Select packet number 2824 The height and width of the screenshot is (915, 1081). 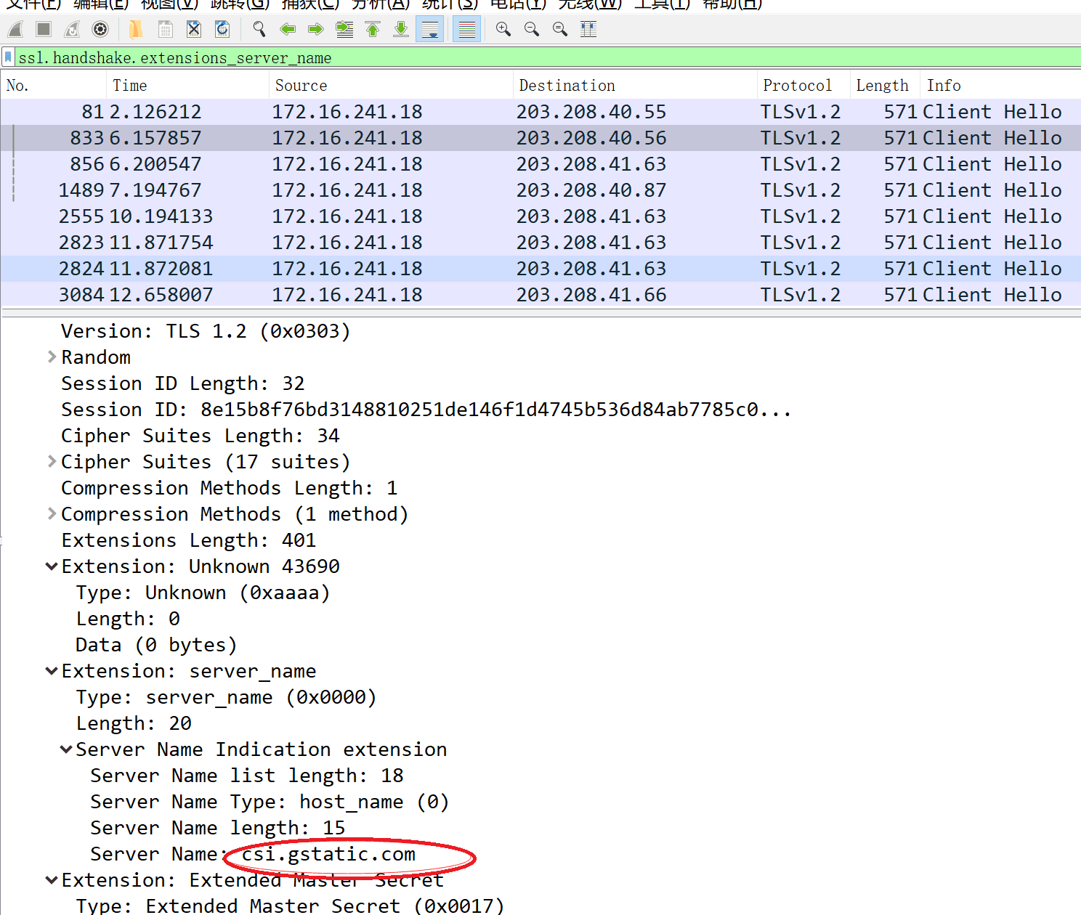tap(540, 269)
